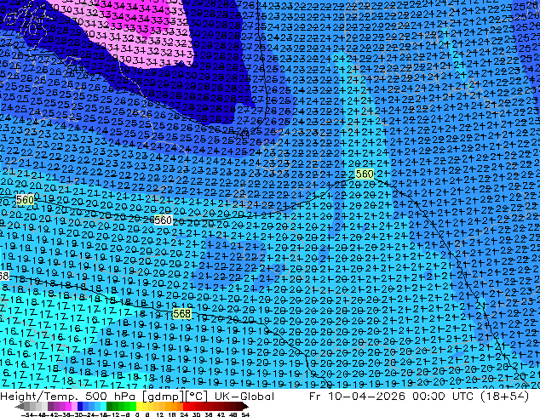Click the white-background 560 contour label

point(163,220)
